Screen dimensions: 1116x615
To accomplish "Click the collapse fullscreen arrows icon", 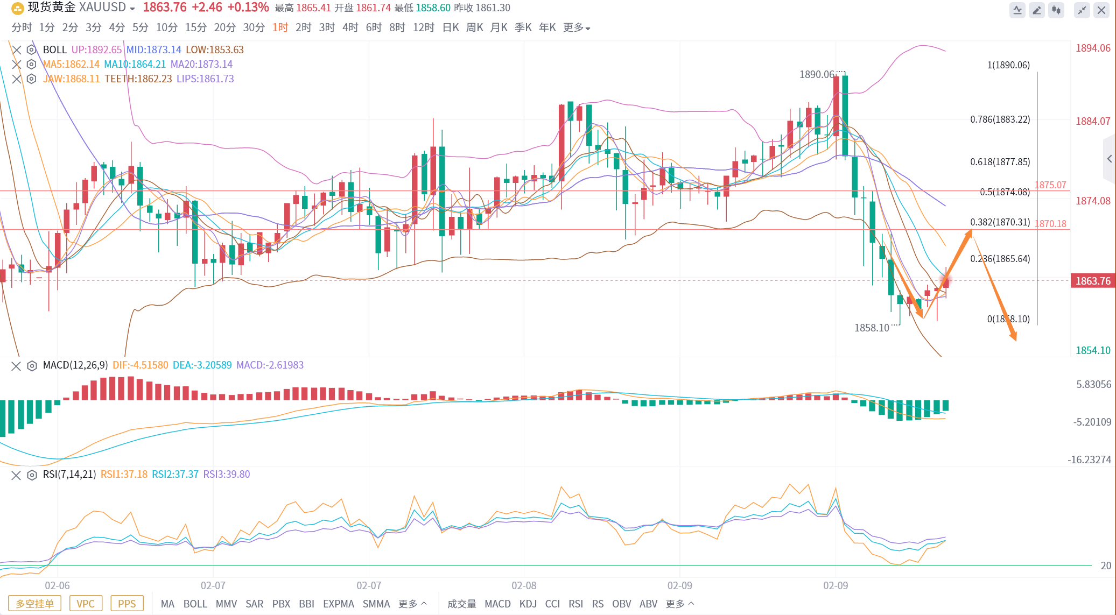I will tap(1082, 10).
